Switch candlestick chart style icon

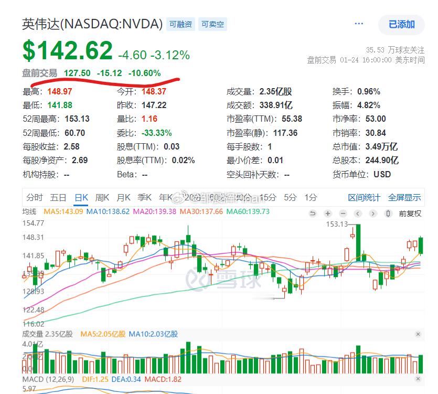coord(388,214)
